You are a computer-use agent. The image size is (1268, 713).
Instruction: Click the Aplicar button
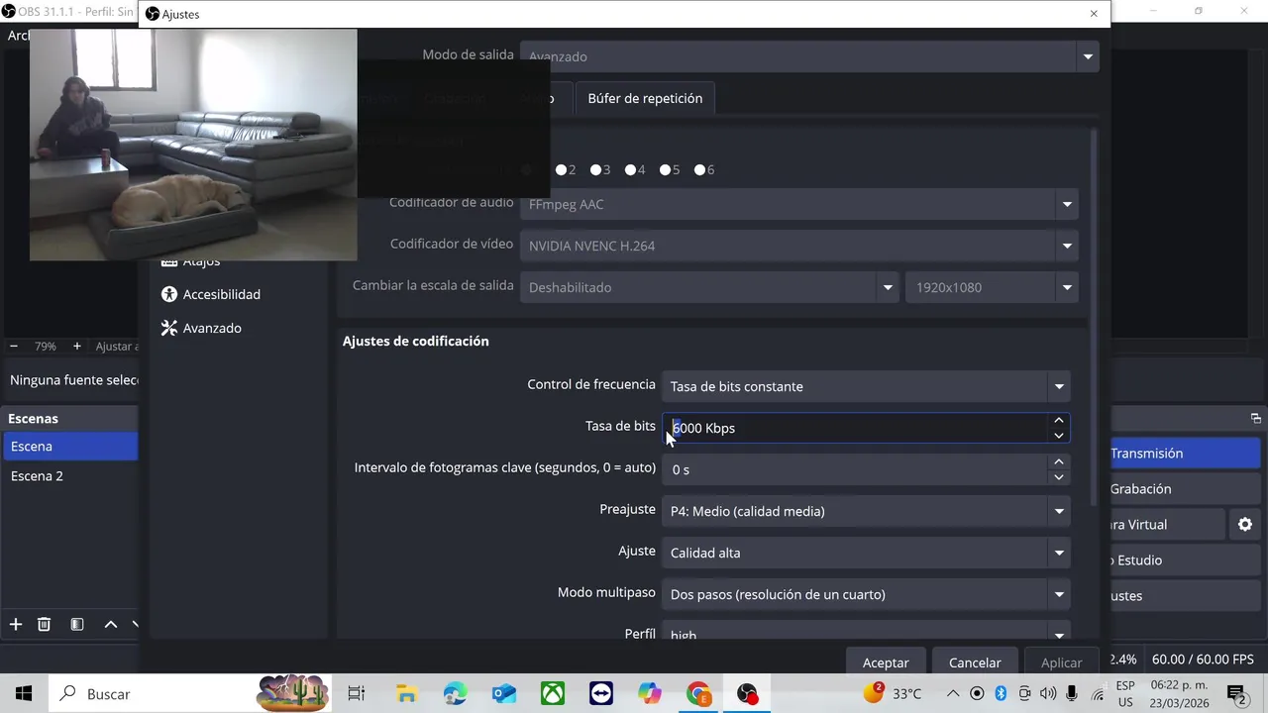tap(1062, 662)
